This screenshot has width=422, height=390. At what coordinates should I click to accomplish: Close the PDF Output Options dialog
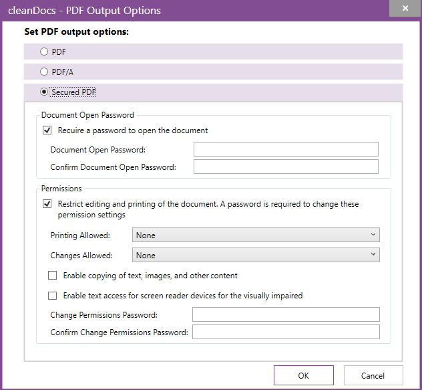(405, 8)
